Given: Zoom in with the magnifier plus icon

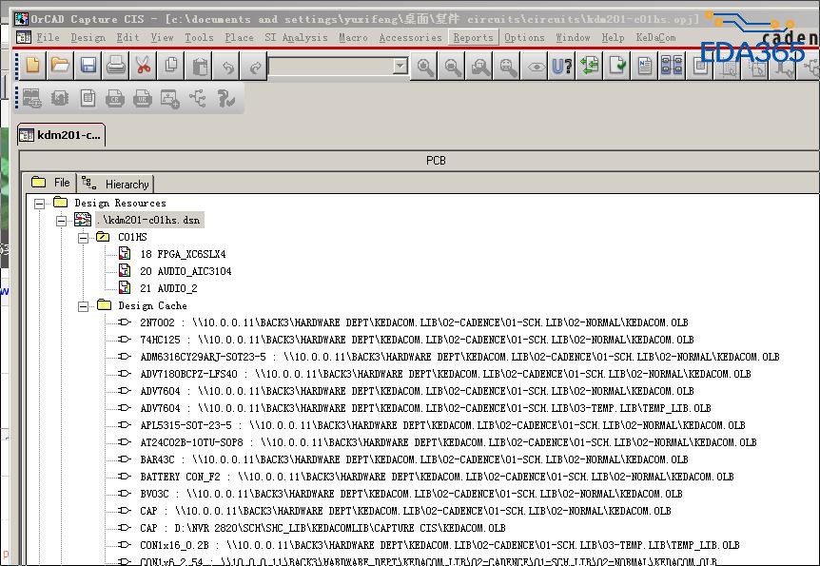Looking at the screenshot, I should point(424,66).
